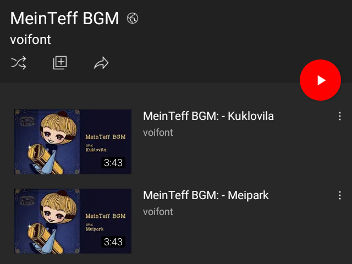Click voifont channel under playlist title

point(31,40)
